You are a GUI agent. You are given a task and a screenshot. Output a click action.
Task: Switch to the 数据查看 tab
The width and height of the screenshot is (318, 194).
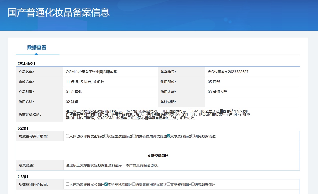click(37, 48)
